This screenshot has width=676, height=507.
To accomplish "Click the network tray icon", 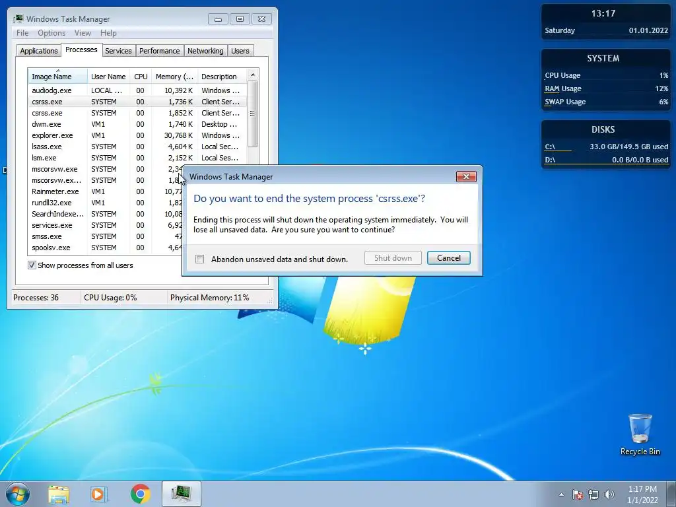I will point(593,494).
